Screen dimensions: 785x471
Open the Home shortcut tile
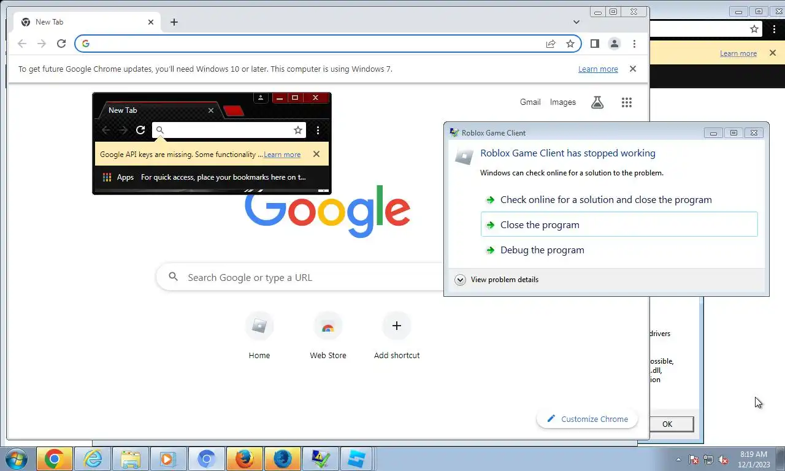tap(259, 336)
